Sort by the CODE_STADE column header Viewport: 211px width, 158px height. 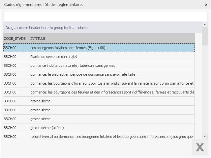(x=15, y=39)
